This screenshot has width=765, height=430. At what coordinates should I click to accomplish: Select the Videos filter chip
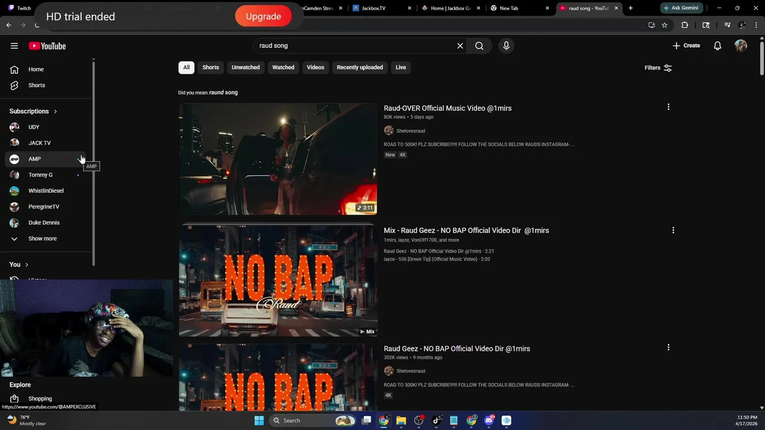point(316,67)
